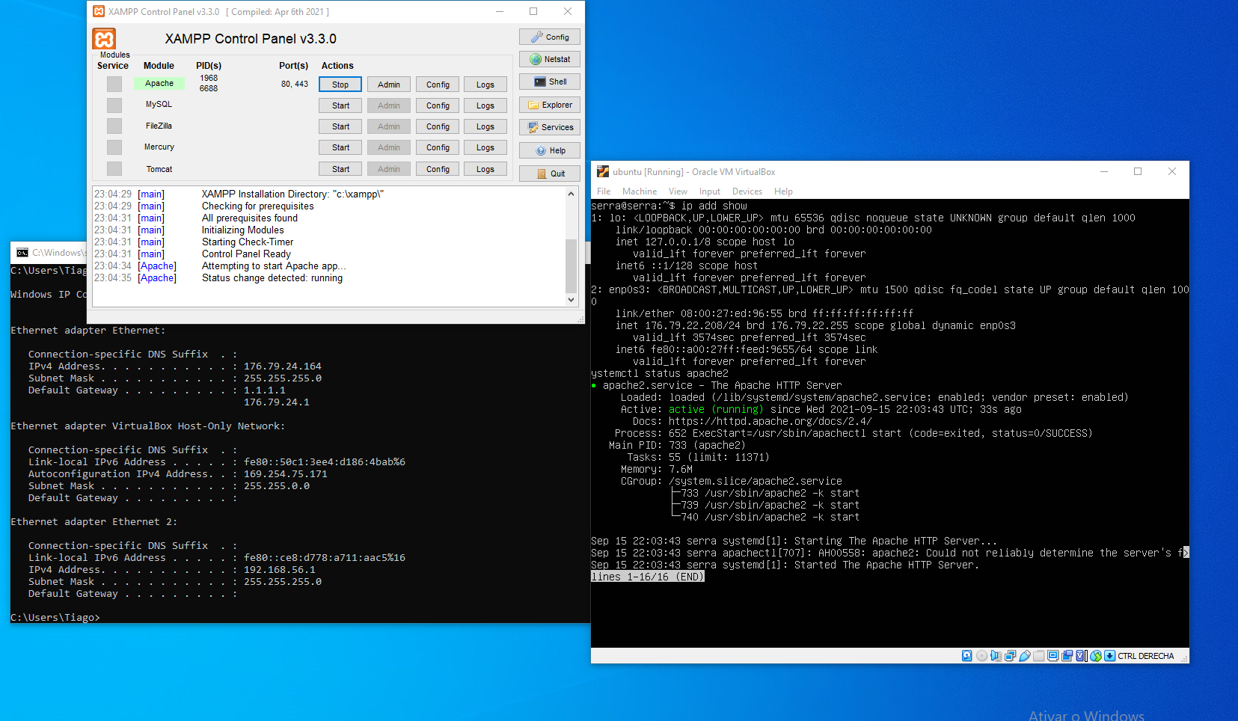This screenshot has height=721, width=1238.
Task: Open Windows Services from XAMPP
Action: point(550,127)
